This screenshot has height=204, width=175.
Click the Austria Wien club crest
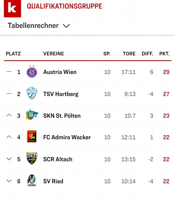coord(32,71)
